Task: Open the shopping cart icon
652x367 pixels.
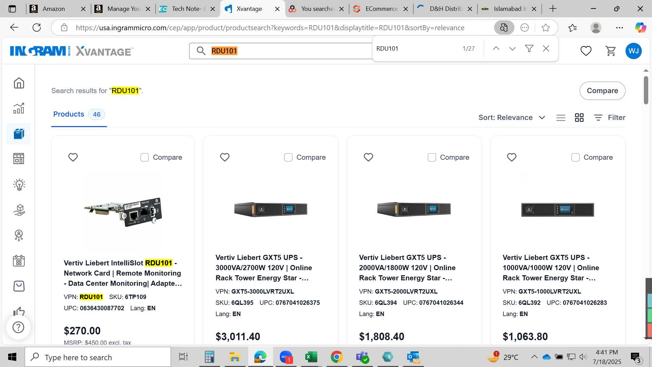Action: click(611, 51)
